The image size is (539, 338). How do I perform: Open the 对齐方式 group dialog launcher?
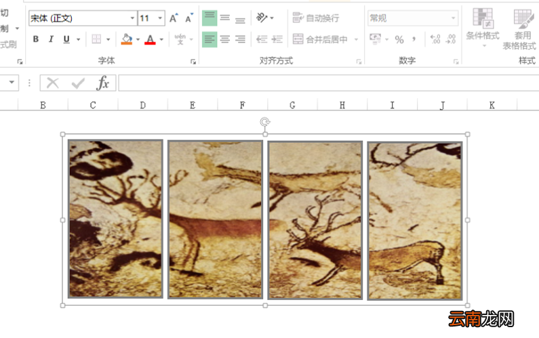pyautogui.click(x=359, y=62)
